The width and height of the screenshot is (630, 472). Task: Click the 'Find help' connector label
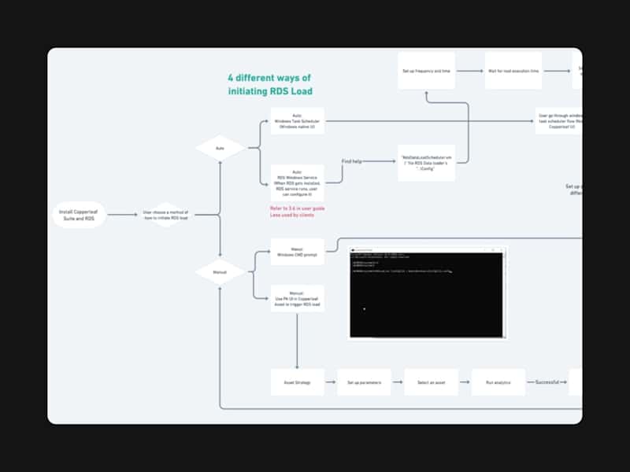(351, 161)
